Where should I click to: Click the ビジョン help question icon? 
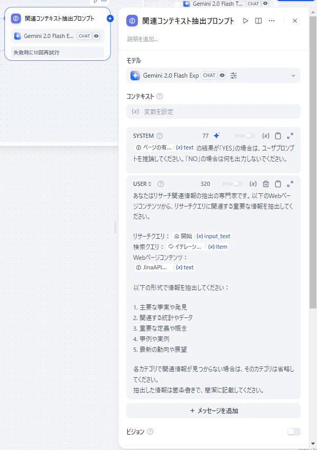point(150,432)
